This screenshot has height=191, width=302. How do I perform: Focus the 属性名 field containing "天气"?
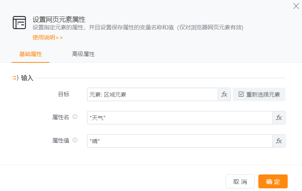click(179, 118)
